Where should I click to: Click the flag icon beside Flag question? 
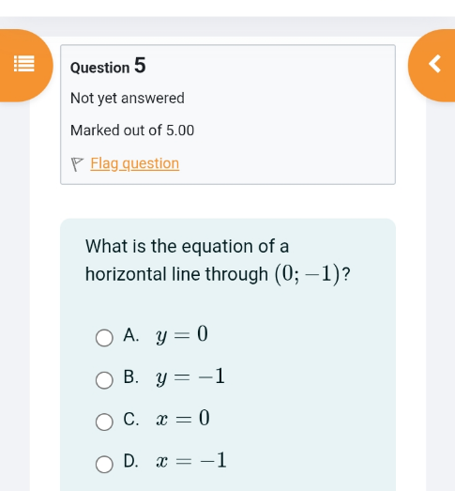(x=77, y=164)
